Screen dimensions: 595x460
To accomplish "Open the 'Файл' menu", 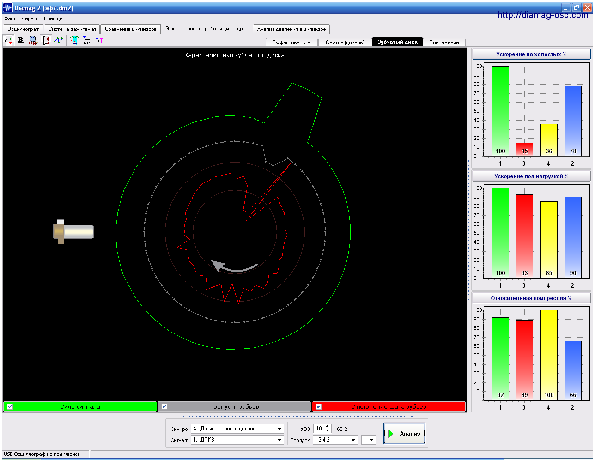I will tap(10, 18).
